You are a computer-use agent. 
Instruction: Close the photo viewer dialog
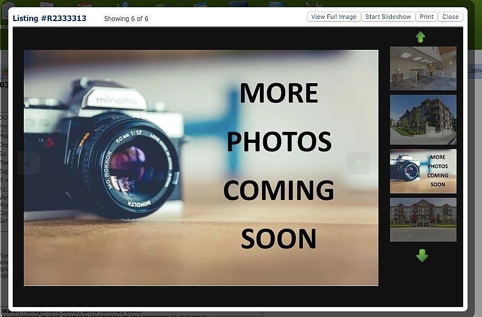[450, 17]
